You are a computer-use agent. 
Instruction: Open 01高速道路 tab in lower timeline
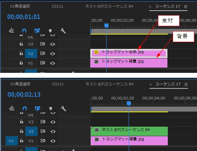click(20, 84)
